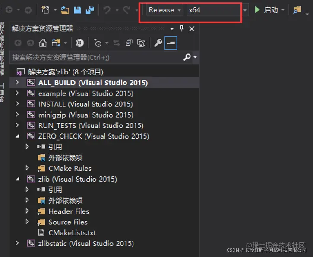
Task: Click the Properties wrench icon
Action: click(158, 43)
